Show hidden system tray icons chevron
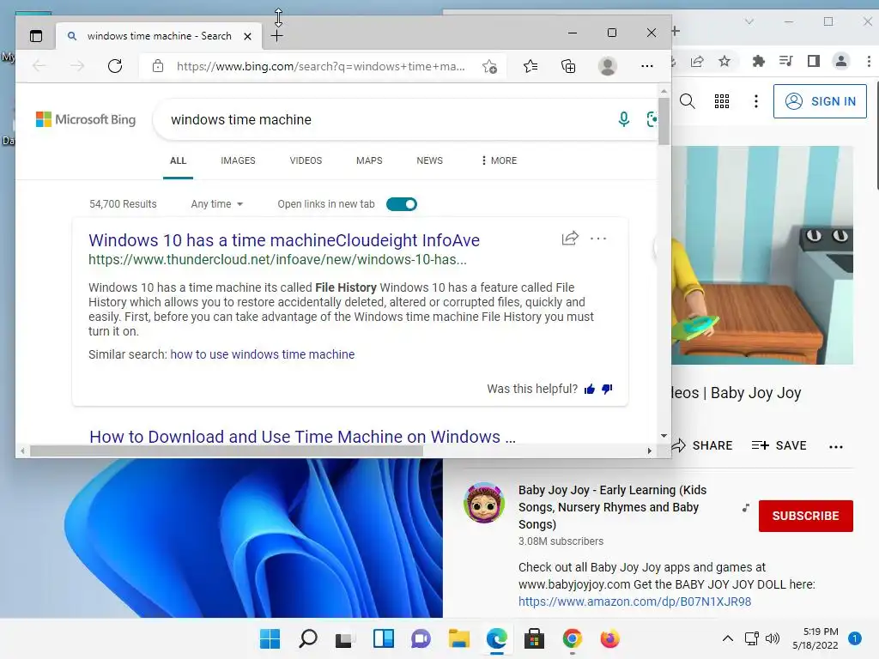The width and height of the screenshot is (879, 659). point(728,638)
